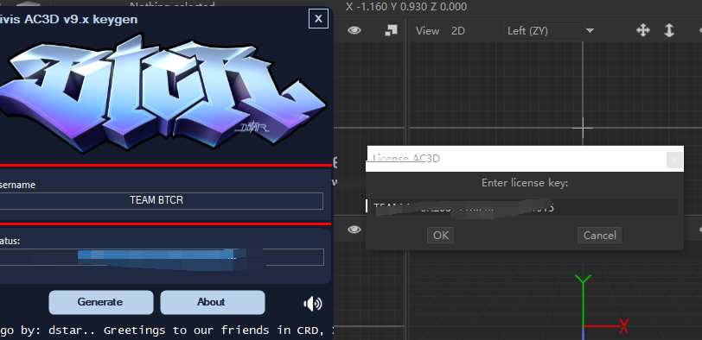Viewport: 702px width, 340px height.
Task: Expand the dropdown arrow next to Left (ZY)
Action: coord(590,31)
